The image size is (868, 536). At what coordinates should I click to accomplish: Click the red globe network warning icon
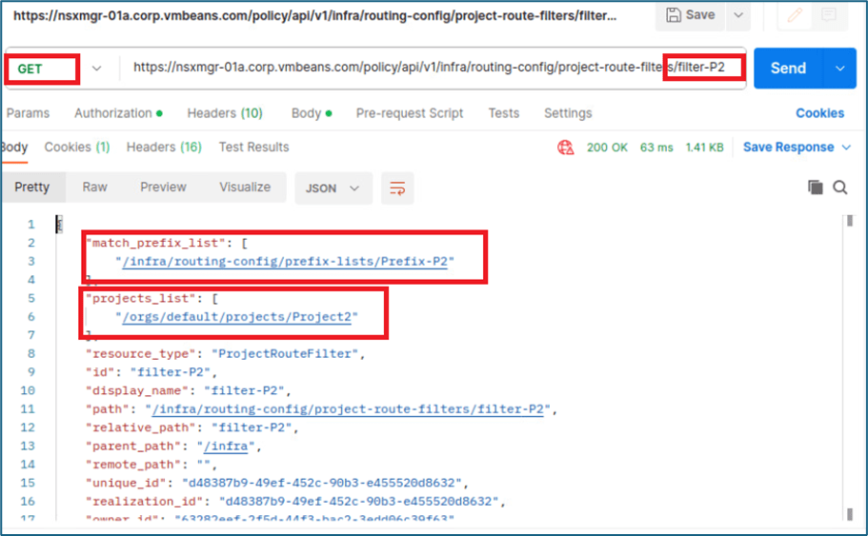point(566,148)
